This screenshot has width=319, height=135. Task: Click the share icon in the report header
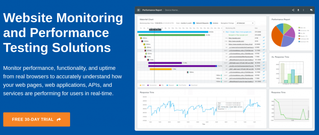point(293,10)
